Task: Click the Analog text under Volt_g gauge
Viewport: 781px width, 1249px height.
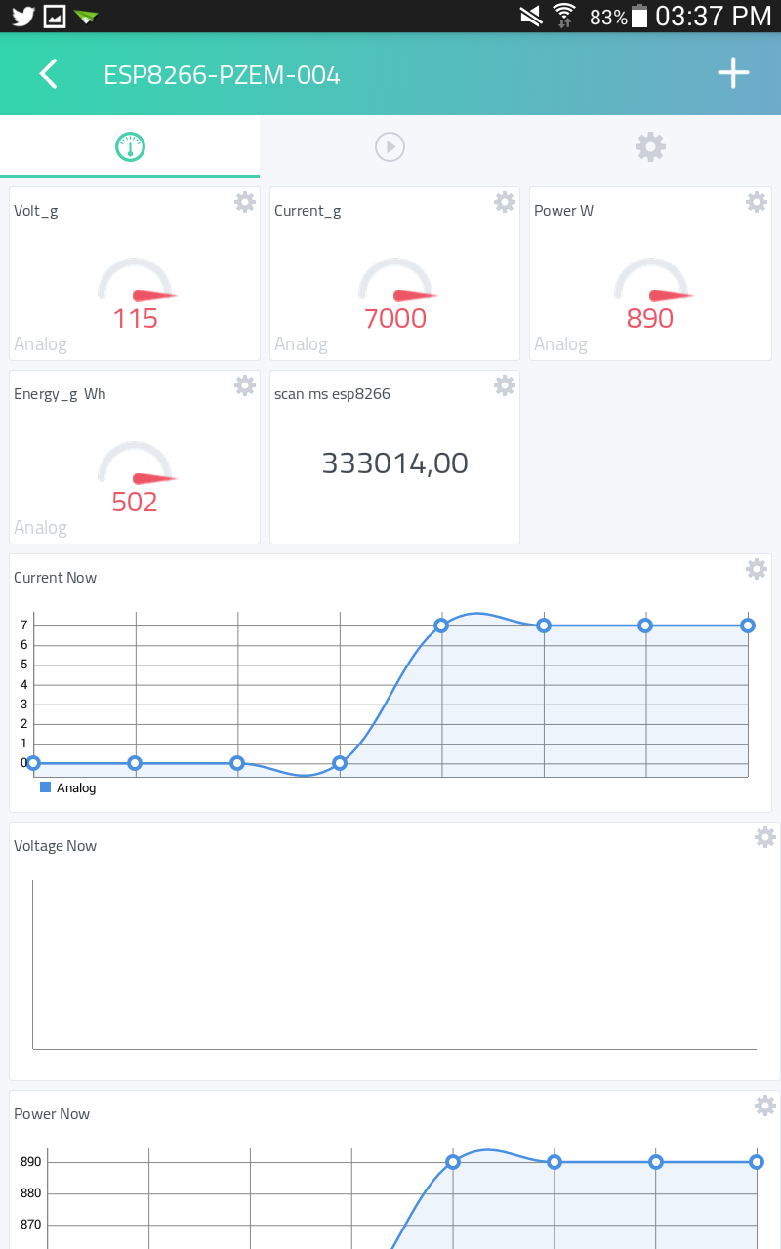Action: click(x=40, y=344)
